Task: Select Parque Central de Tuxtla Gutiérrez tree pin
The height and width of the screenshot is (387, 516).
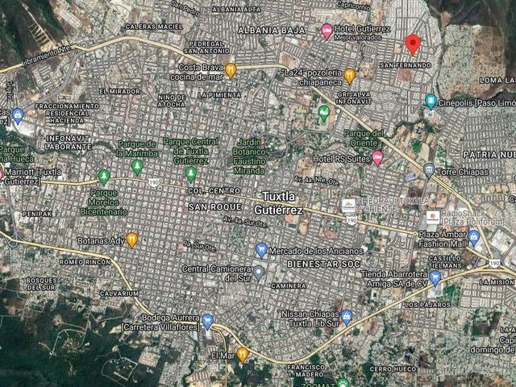Action: pos(190,174)
